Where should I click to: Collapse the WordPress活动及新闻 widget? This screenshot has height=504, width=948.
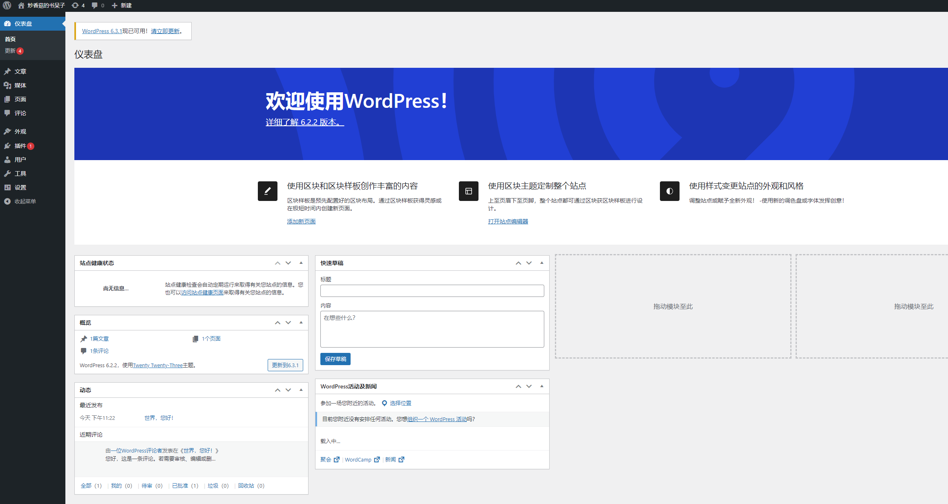(x=542, y=386)
